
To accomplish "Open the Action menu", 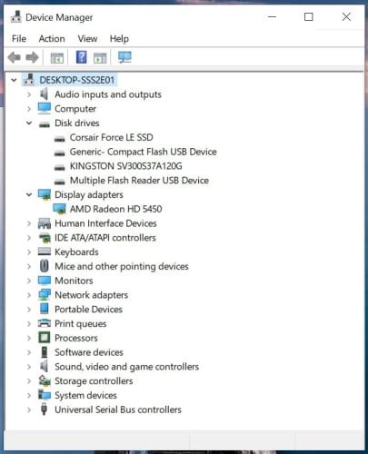I will [x=52, y=39].
